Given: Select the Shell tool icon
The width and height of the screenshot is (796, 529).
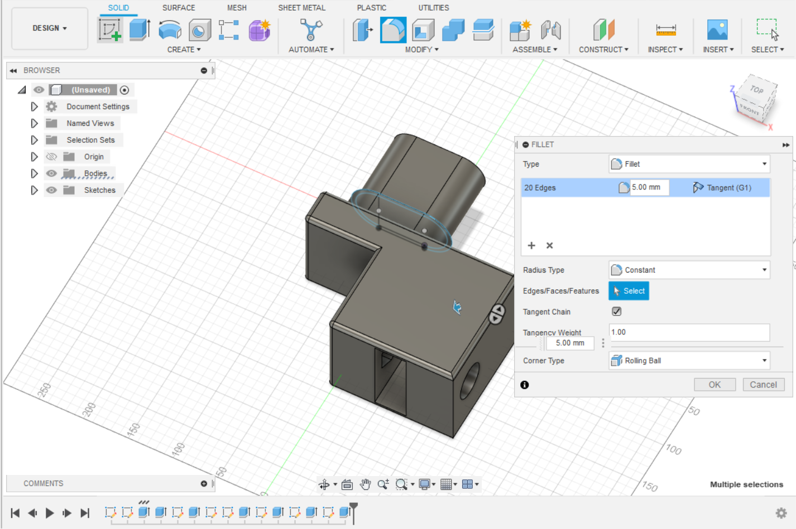Looking at the screenshot, I should coord(423,30).
